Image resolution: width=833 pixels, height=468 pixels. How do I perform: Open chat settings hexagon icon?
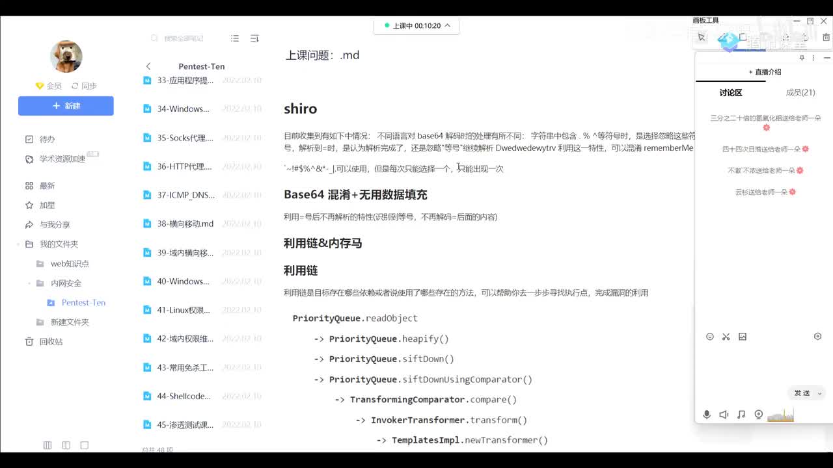click(x=818, y=337)
